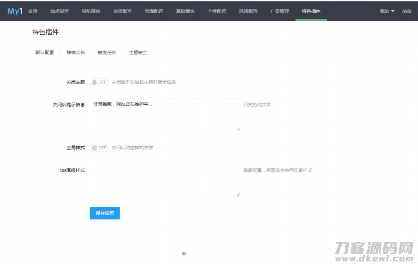Select 基础模块 in the navigation bar

pyautogui.click(x=185, y=11)
